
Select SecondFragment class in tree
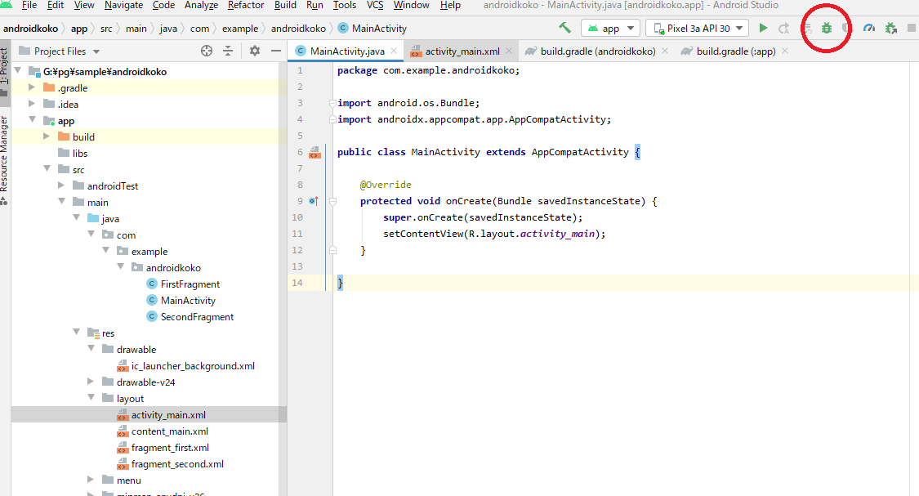tap(197, 316)
